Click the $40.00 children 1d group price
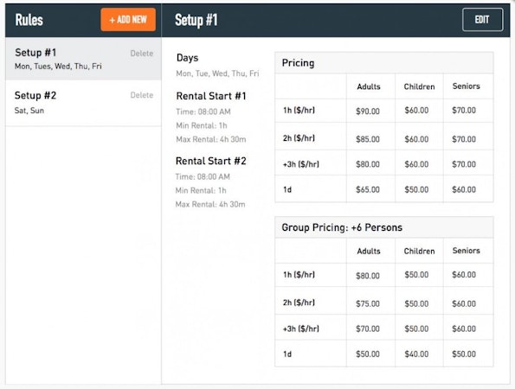 coord(416,354)
